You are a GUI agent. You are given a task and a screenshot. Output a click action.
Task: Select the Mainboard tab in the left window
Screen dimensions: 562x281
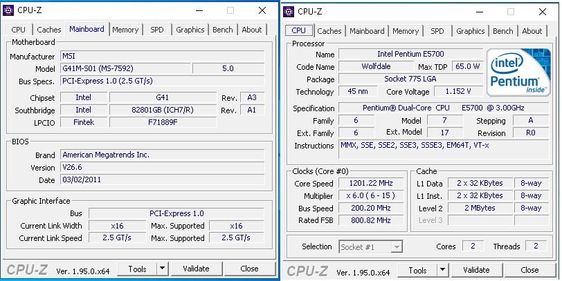tap(87, 29)
